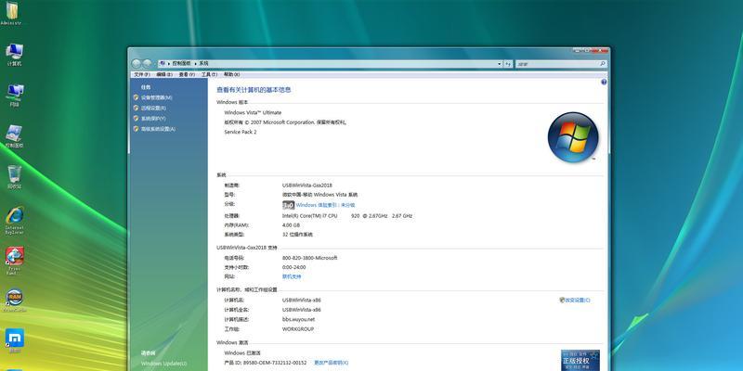The height and width of the screenshot is (371, 743).
Task: Open the Recycle Bin desktop icon
Action: click(x=14, y=177)
